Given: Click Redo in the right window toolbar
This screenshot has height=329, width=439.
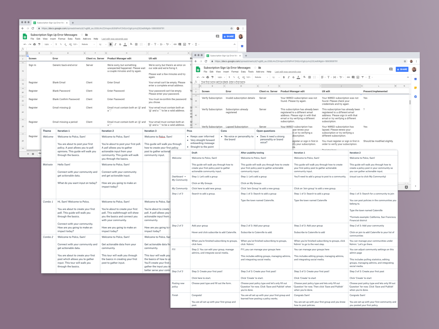Looking at the screenshot, I should [203, 77].
